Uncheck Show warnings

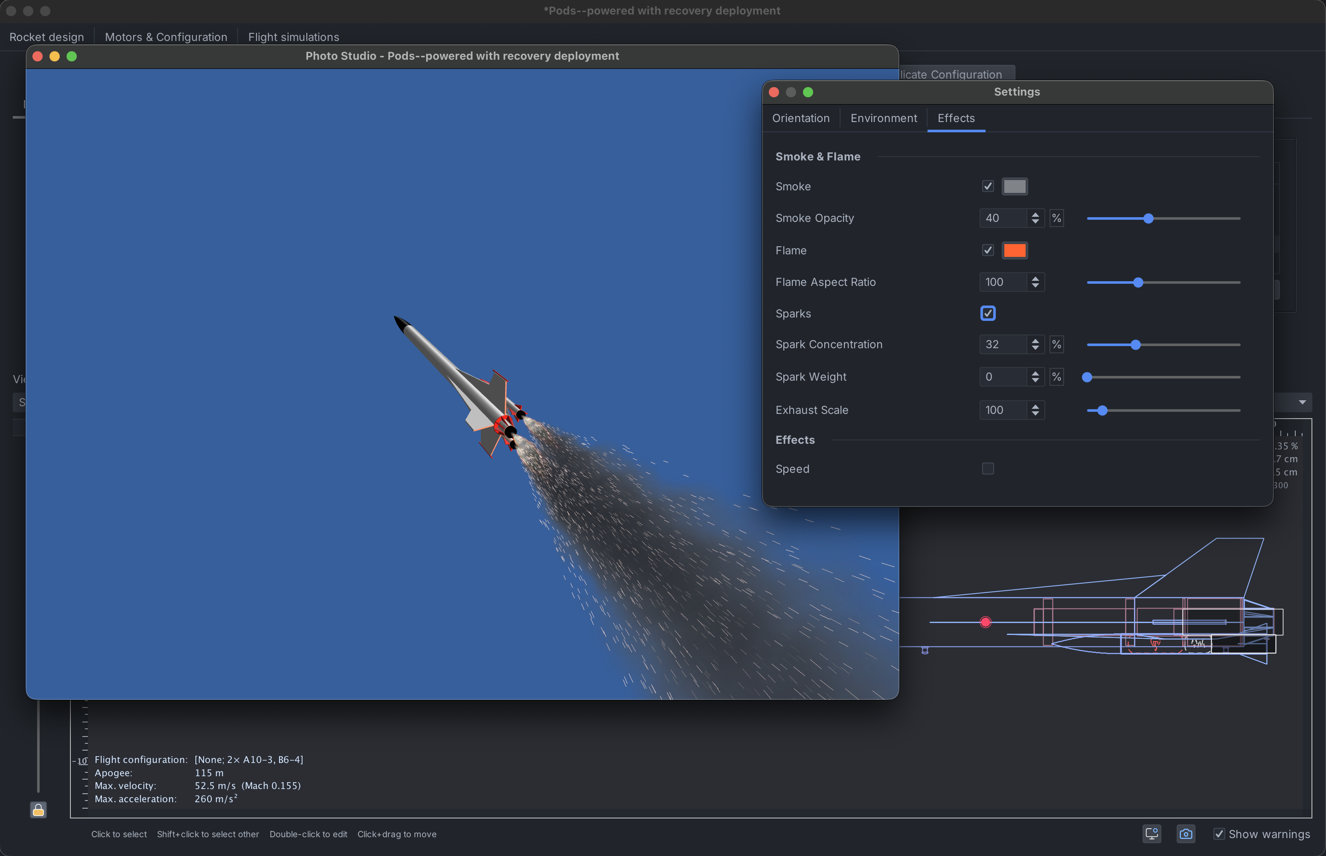coord(1220,834)
